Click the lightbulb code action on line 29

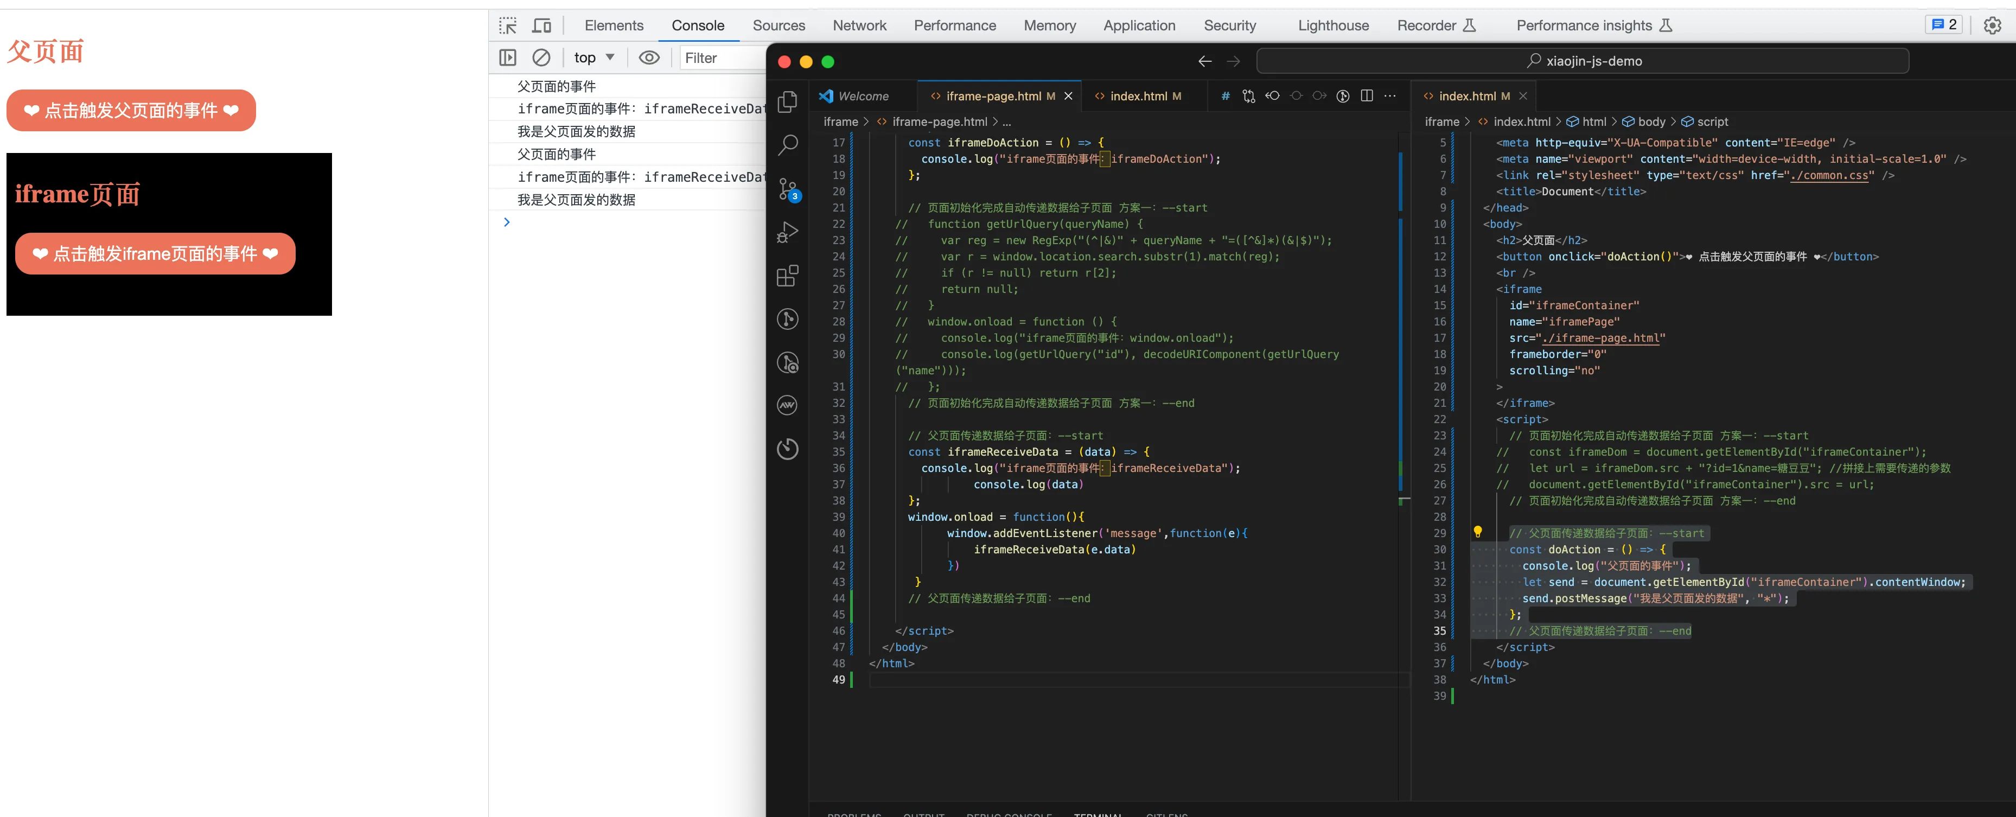click(1477, 532)
